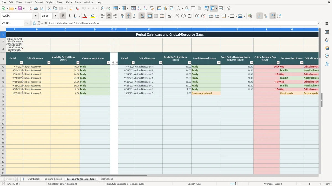Click the Clear Direct Formatting icon
332x186 pixels.
coord(77,9)
